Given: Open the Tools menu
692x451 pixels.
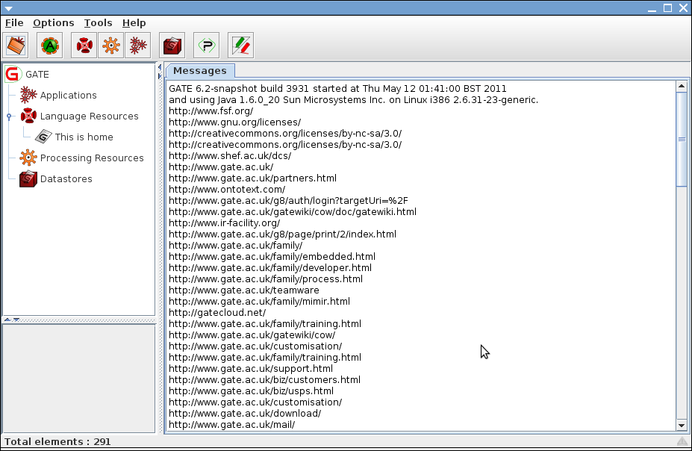Looking at the screenshot, I should pos(98,23).
